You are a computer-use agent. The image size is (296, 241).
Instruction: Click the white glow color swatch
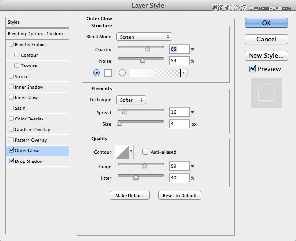[109, 73]
